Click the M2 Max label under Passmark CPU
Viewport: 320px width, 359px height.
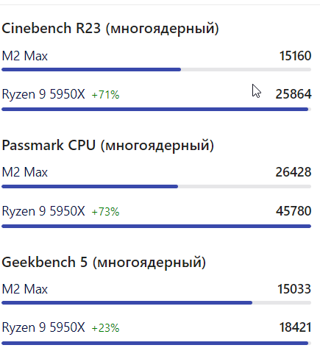coord(25,172)
